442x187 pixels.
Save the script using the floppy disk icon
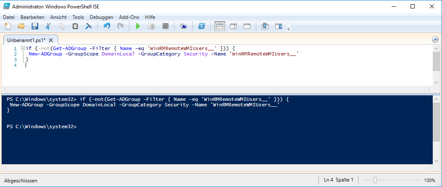[x=35, y=26]
